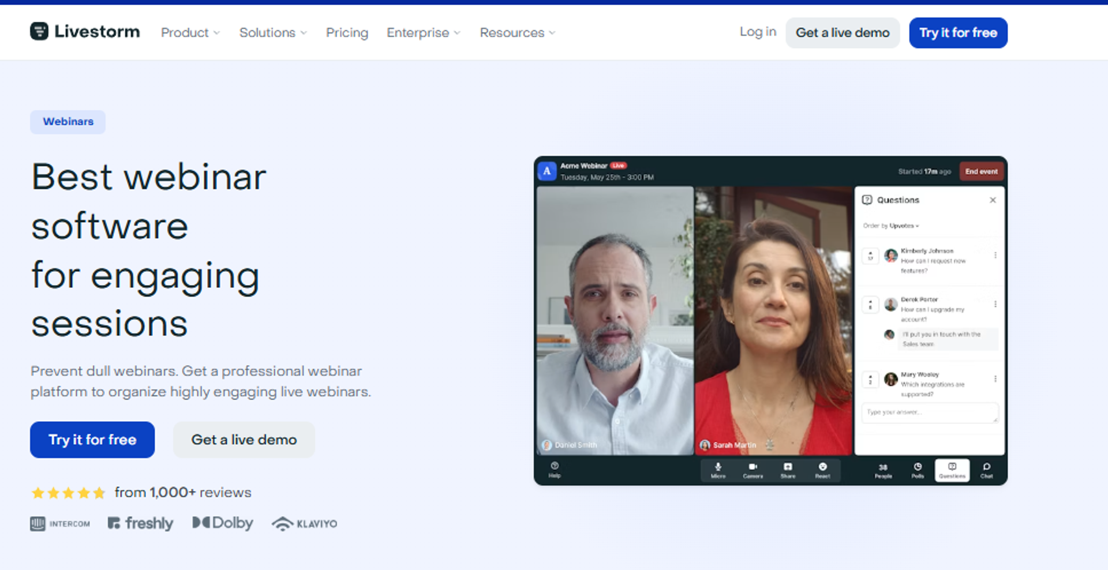Click Daniel Smith's video tile

615,320
